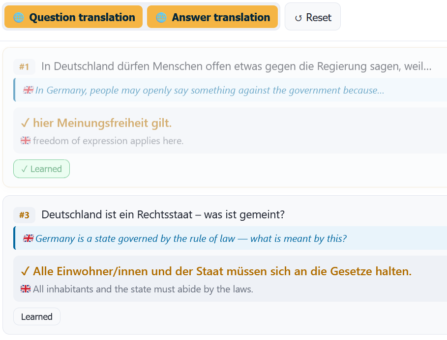Reset all learning progress
The height and width of the screenshot is (340, 447).
[313, 17]
